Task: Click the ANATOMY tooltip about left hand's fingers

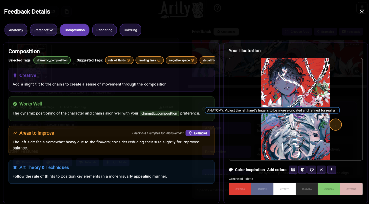Action: [272, 110]
